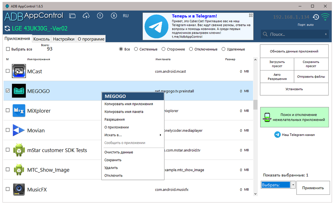
Task: Open the О программе tab
Action: click(91, 39)
